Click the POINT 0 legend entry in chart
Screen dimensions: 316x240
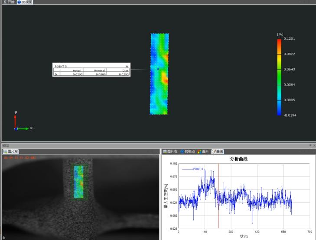[x=192, y=169]
